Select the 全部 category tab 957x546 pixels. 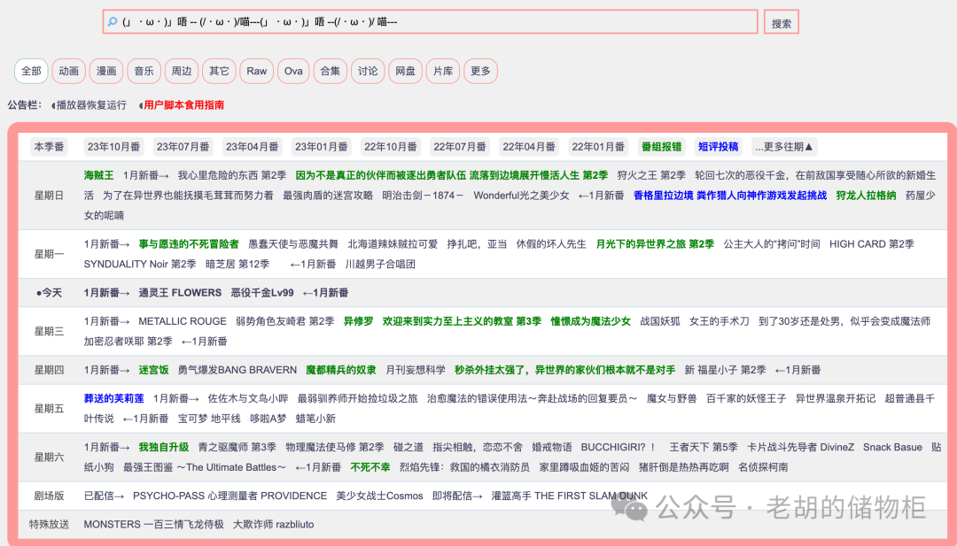(31, 72)
